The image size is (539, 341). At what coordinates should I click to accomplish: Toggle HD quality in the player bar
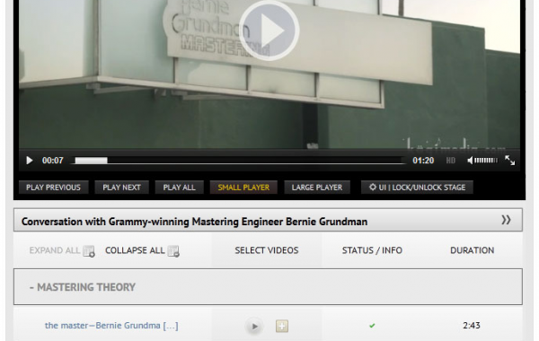coord(450,161)
